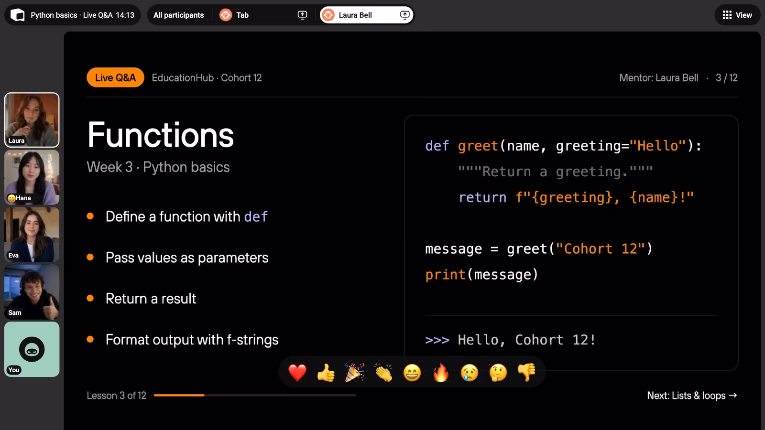Select Laura's video thumbnail
The image size is (765, 430).
(x=32, y=120)
